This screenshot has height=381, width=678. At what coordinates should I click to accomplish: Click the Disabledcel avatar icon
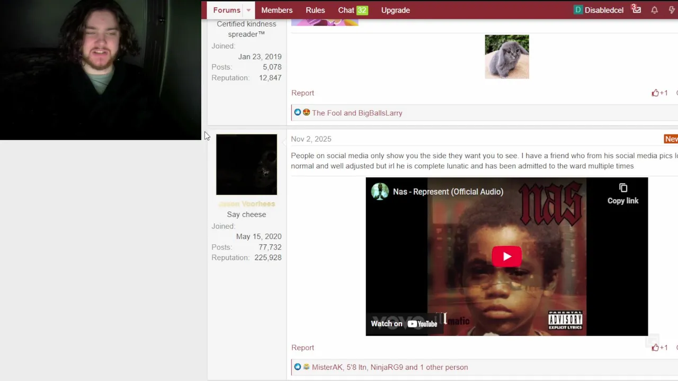click(x=578, y=10)
